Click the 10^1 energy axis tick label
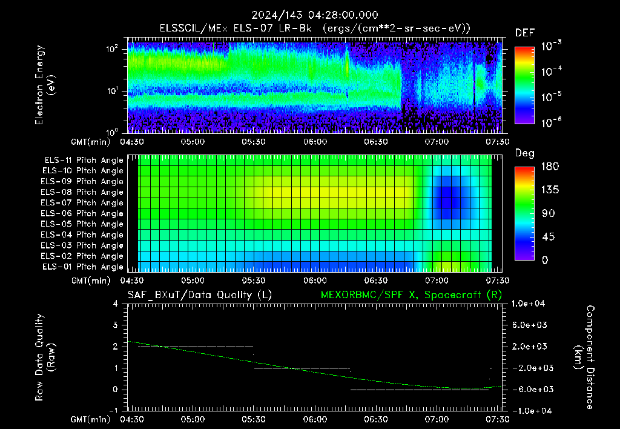The width and height of the screenshot is (620, 429). point(112,91)
